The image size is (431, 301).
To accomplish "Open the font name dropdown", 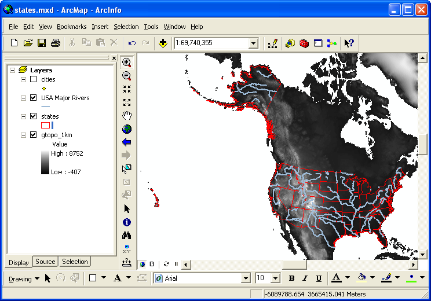I will click(x=245, y=278).
